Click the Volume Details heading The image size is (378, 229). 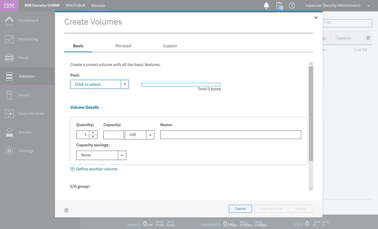(84, 107)
